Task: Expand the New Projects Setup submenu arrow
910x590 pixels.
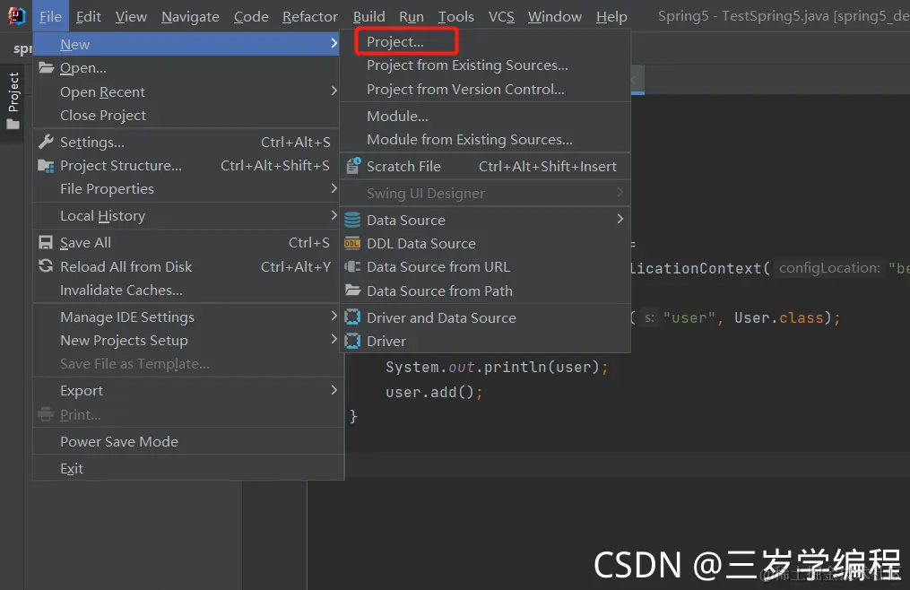Action: point(334,339)
